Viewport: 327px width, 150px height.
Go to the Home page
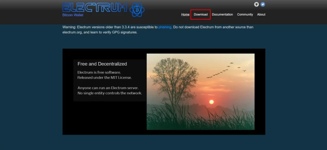(185, 14)
